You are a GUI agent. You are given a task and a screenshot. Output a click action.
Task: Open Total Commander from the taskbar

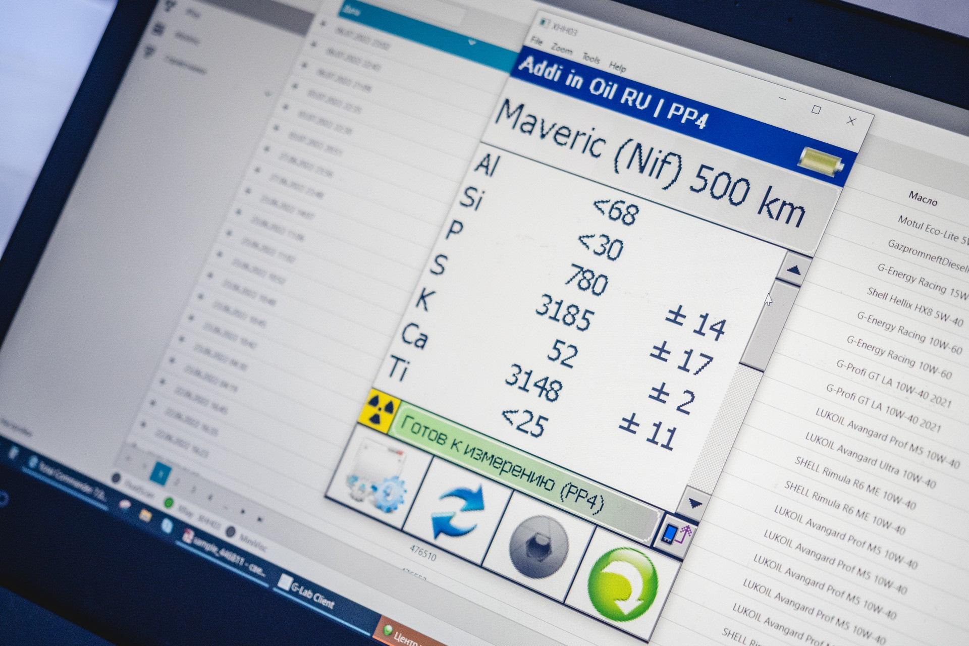click(x=66, y=478)
